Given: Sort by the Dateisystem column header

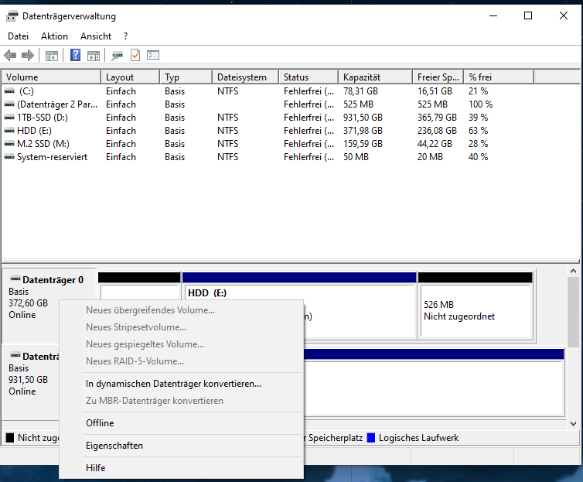Looking at the screenshot, I should coord(246,77).
